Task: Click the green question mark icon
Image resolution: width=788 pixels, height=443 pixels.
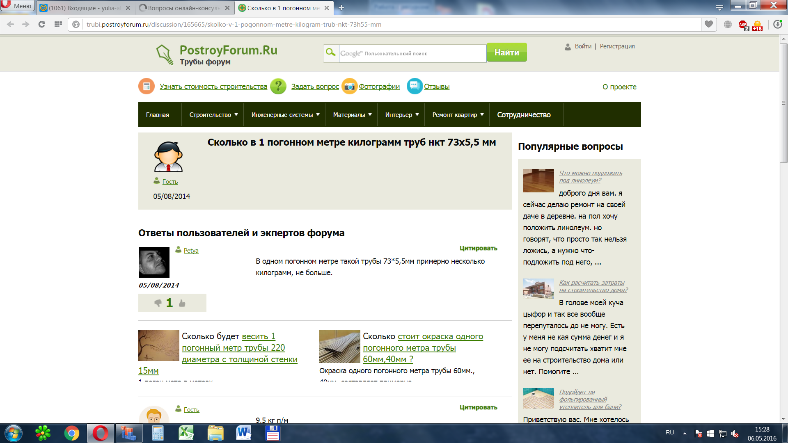Action: pyautogui.click(x=278, y=86)
